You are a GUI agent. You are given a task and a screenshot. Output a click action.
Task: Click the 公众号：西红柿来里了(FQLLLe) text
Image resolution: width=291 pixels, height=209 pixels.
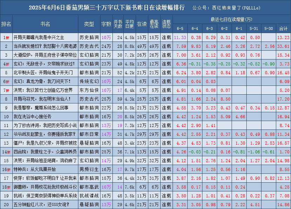pos(226,8)
